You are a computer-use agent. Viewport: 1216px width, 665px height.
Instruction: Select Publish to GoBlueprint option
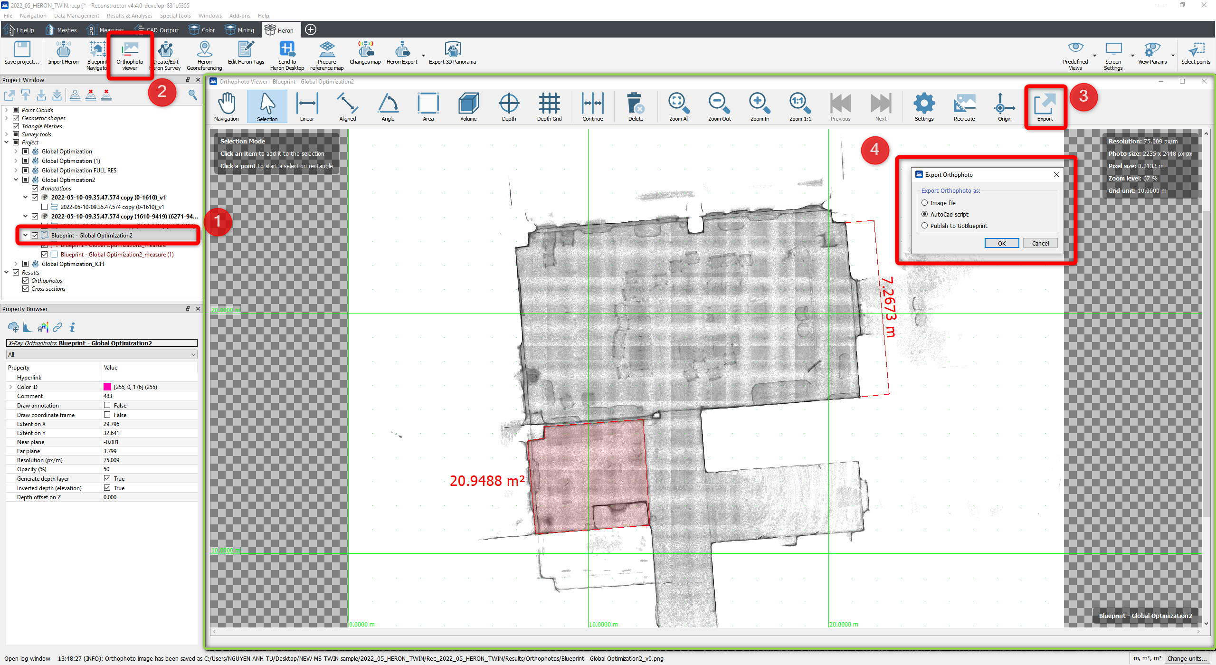click(924, 226)
